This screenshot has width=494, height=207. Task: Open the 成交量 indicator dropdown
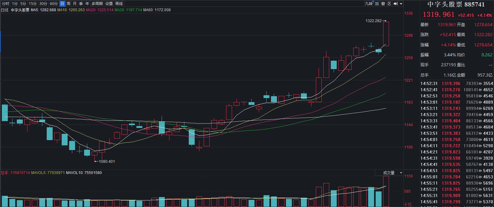[x=392, y=173]
